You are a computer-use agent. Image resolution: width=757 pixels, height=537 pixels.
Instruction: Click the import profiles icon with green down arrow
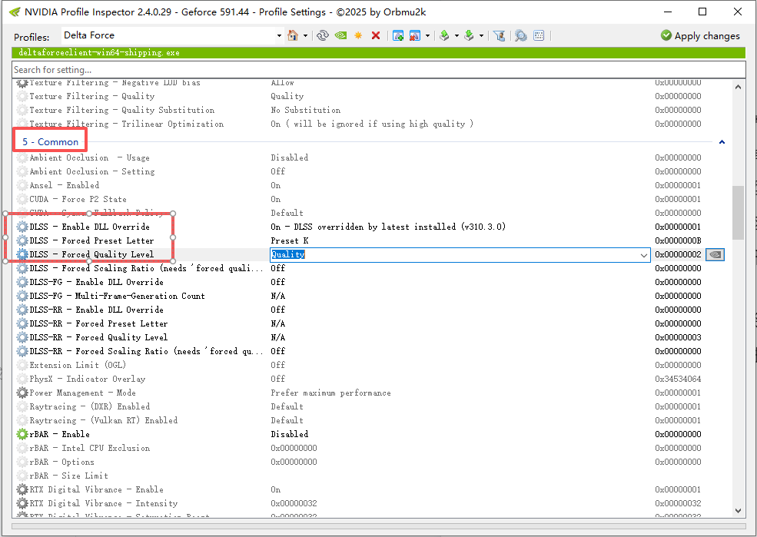coord(468,35)
